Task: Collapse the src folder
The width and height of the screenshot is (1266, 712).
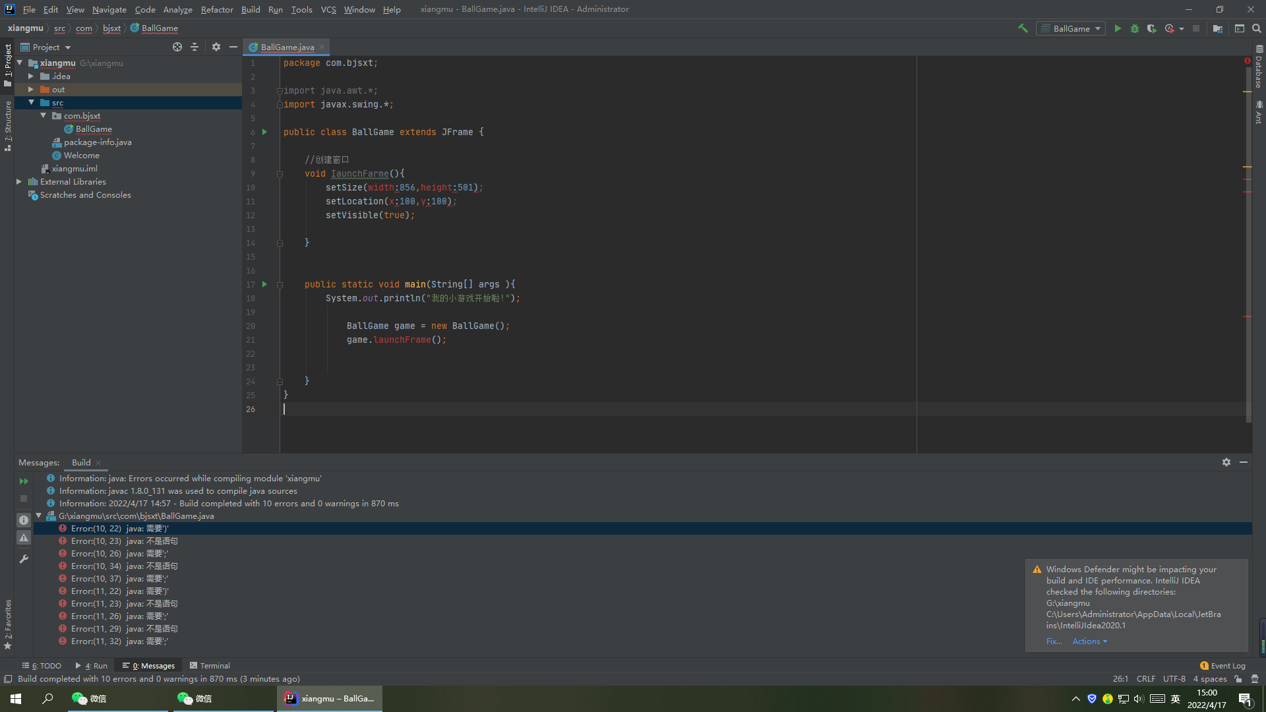Action: 30,103
